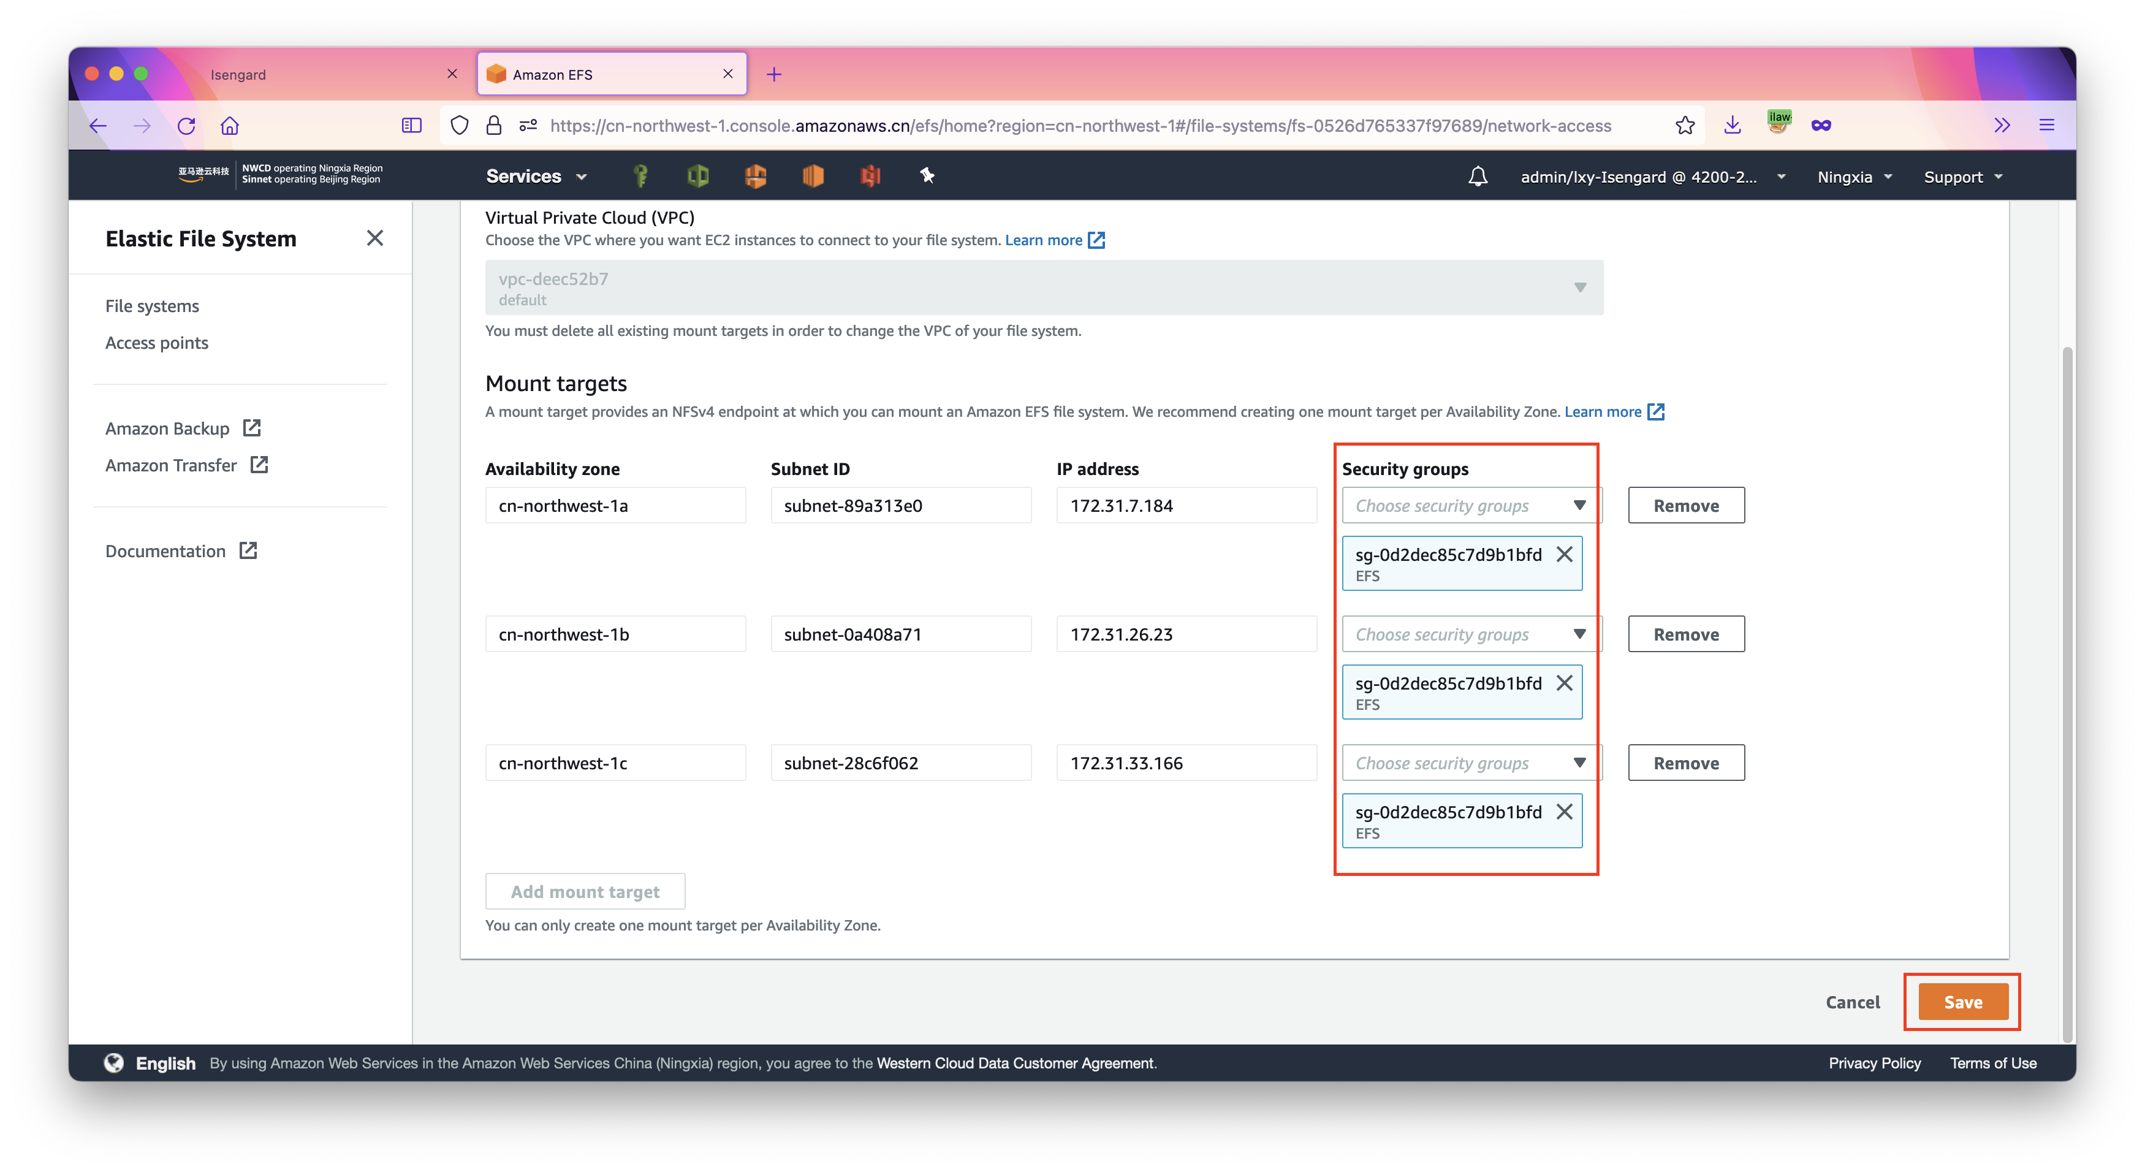This screenshot has height=1172, width=2145.
Task: Show site security lock info
Action: click(x=494, y=126)
